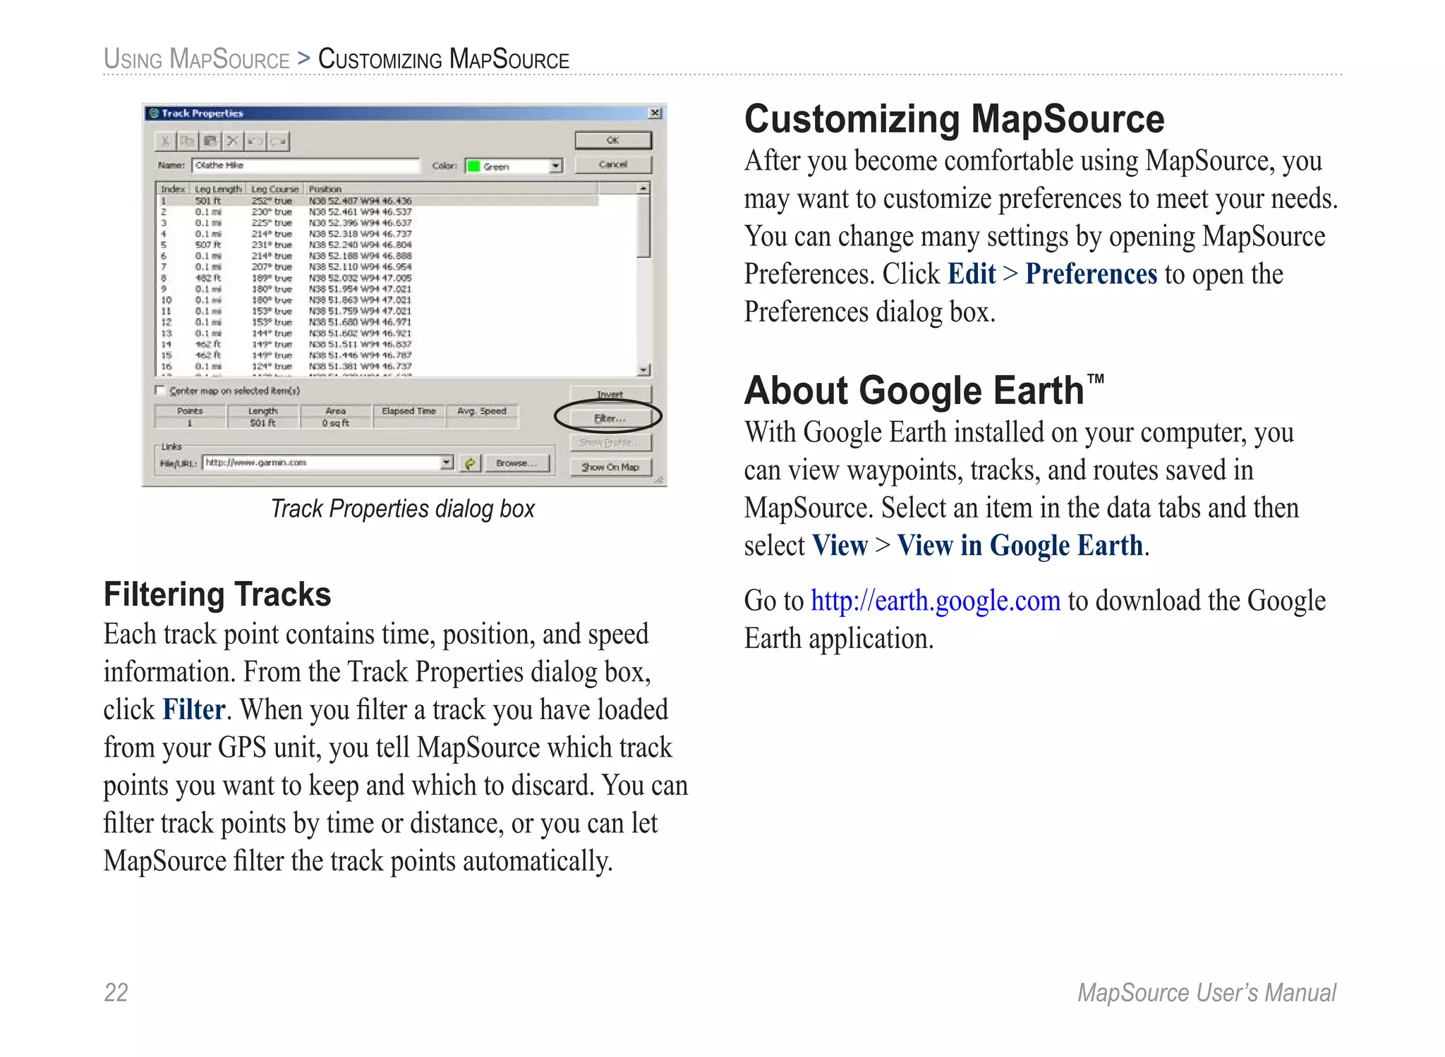Screen dimensions: 1445x1057
Task: Select row 8 with N38 52.032 W94 47.005
Action: click(x=377, y=278)
